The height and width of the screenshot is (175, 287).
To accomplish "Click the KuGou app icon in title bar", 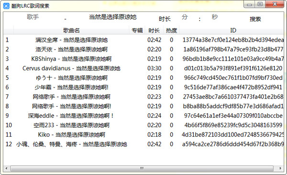I will (x=6, y=6).
